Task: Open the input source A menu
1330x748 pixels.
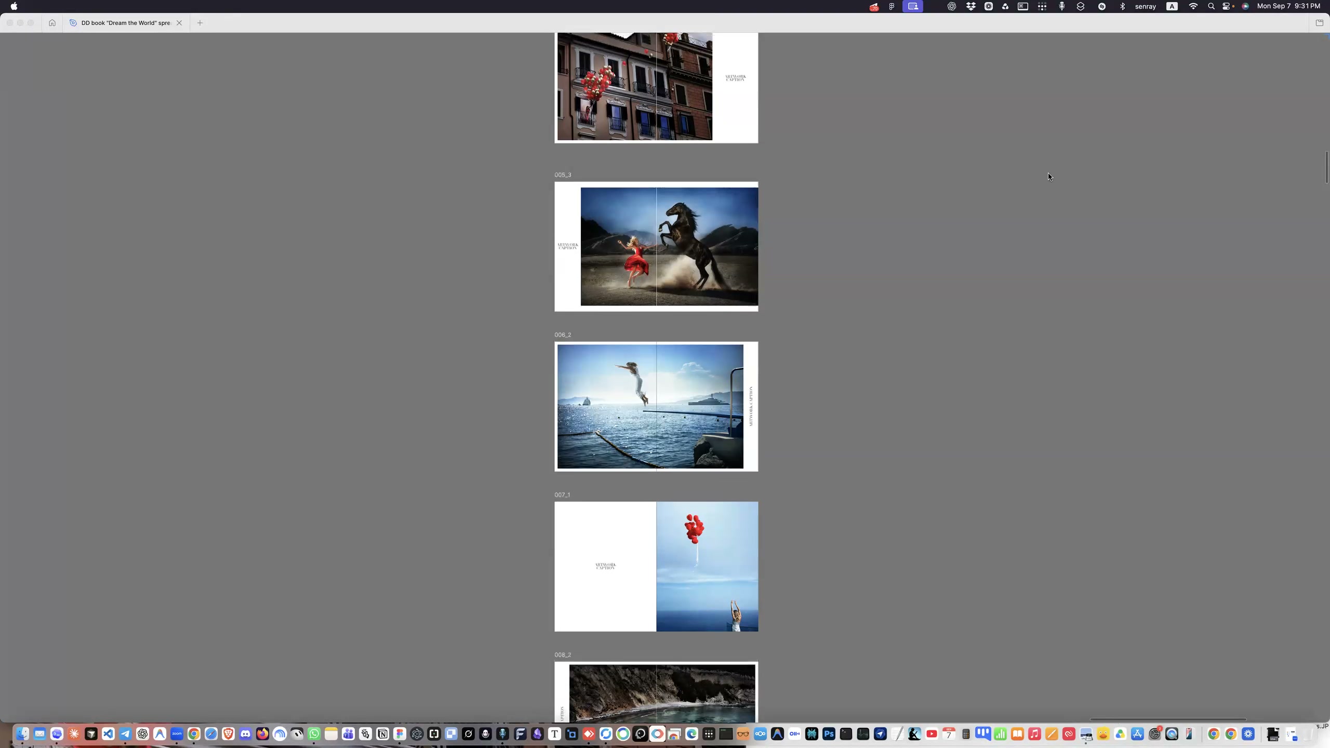Action: [x=1172, y=6]
